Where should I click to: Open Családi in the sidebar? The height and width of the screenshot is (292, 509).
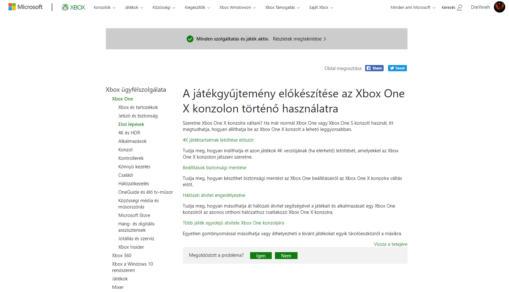126,175
